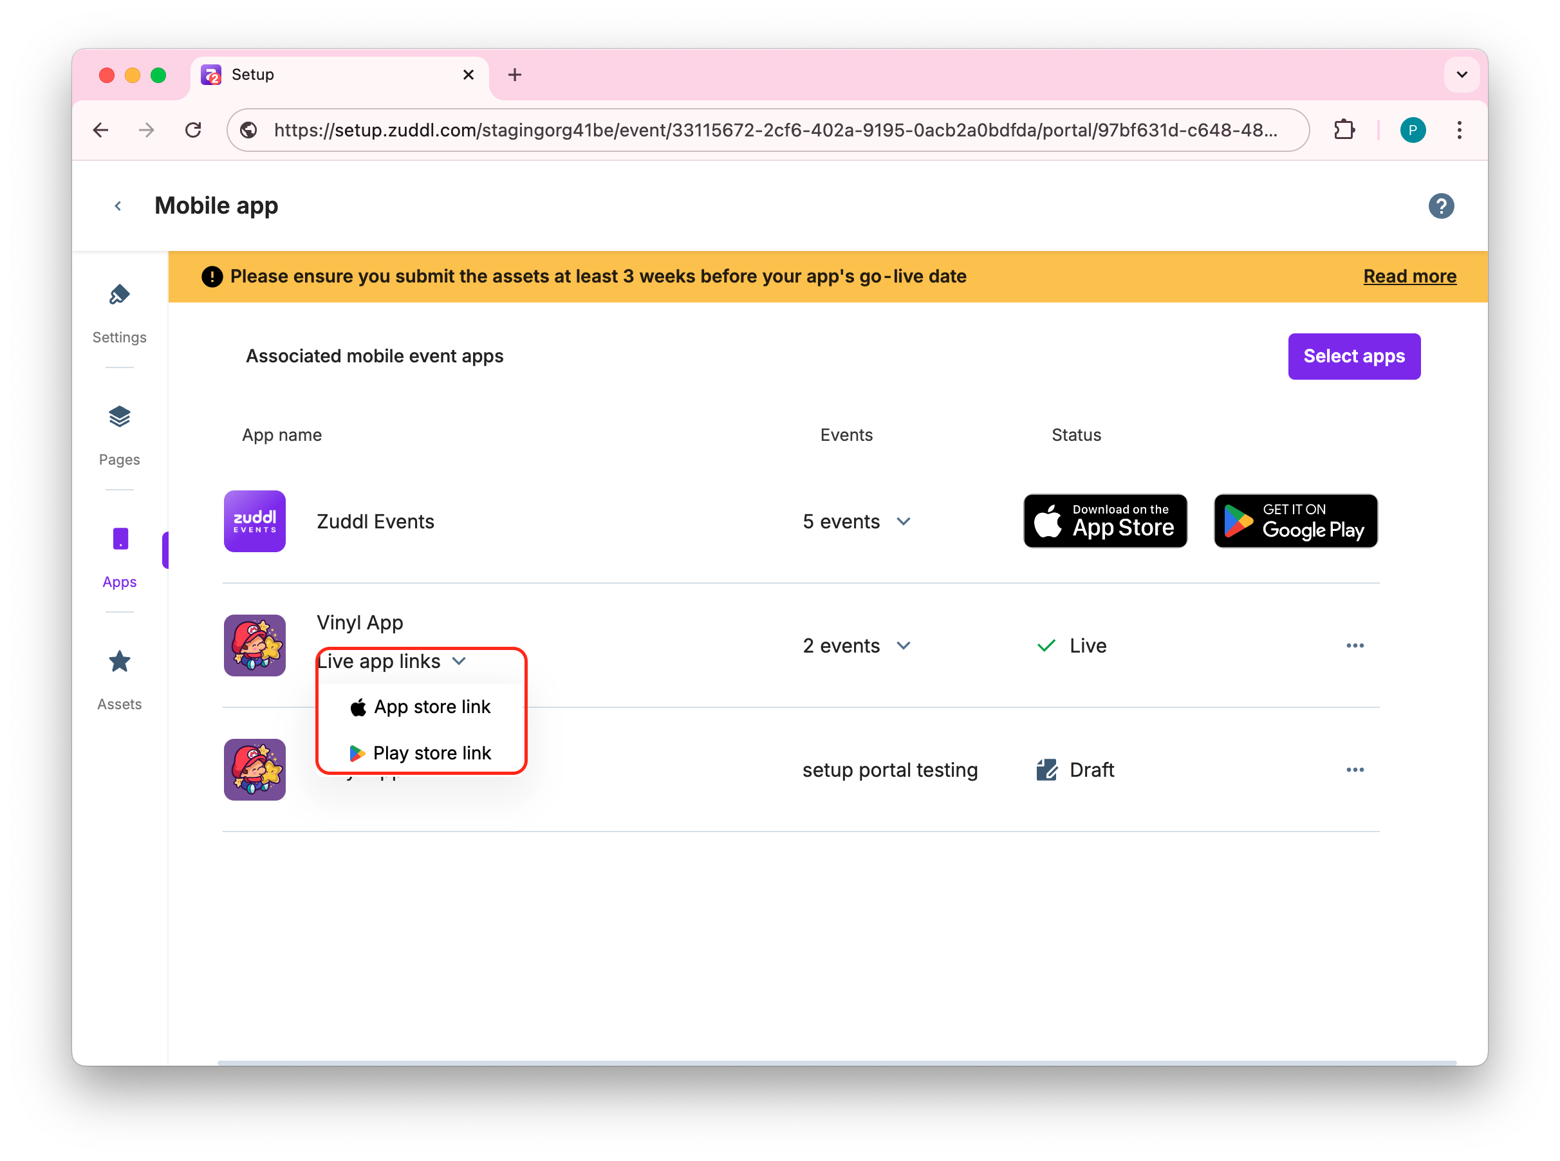Go back using the Mobile app chevron
This screenshot has height=1161, width=1560.
coord(118,206)
